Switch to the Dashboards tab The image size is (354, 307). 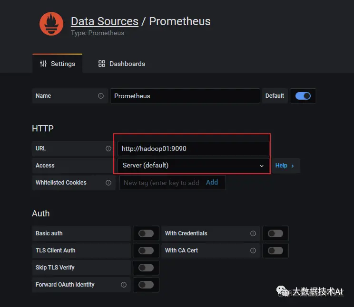(122, 64)
